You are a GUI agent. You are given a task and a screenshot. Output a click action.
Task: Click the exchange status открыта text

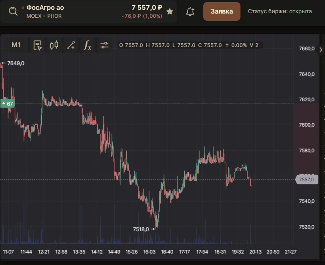click(x=300, y=11)
